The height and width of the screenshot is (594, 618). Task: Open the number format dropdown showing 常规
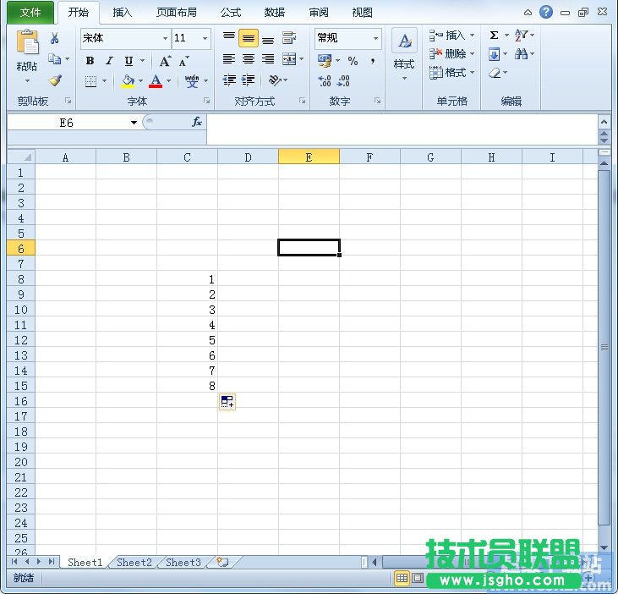coord(375,39)
